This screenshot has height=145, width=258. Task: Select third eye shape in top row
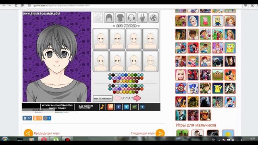click(134, 39)
